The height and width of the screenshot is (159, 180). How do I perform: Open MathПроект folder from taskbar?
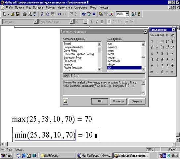click(58, 156)
